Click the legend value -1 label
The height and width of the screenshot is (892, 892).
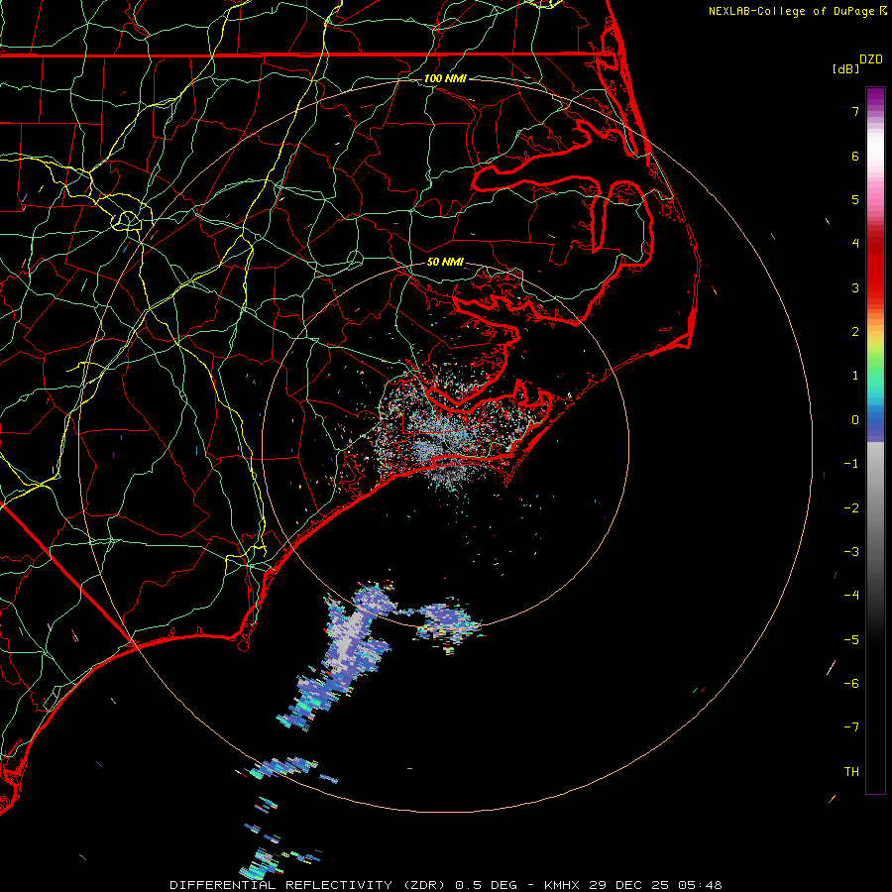click(x=851, y=464)
